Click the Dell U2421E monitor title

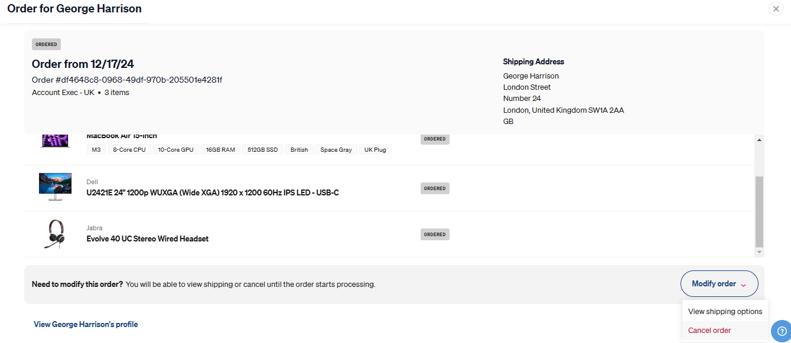point(213,192)
